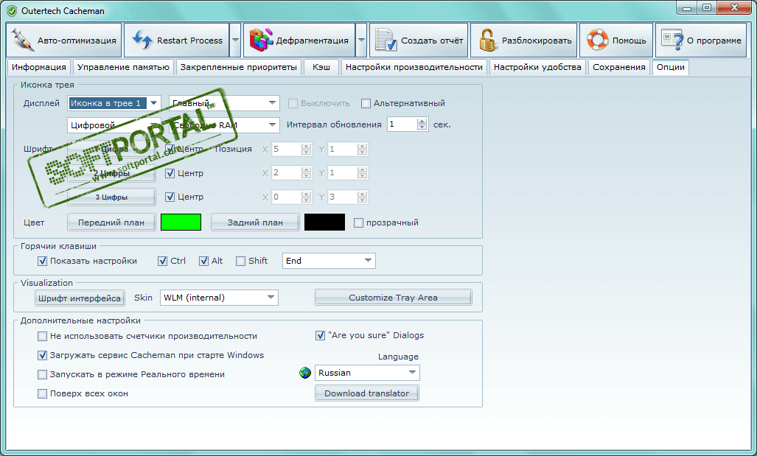Image resolution: width=757 pixels, height=456 pixels.
Task: Switch to the Управление памятью tab
Action: [123, 67]
